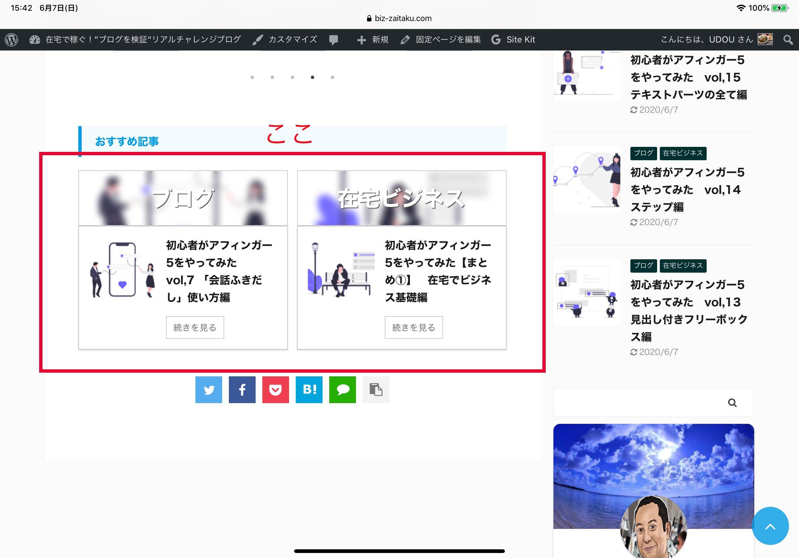Tap the Wi-Fi icon in status bar
Viewport: 799px width, 558px height.
(741, 8)
